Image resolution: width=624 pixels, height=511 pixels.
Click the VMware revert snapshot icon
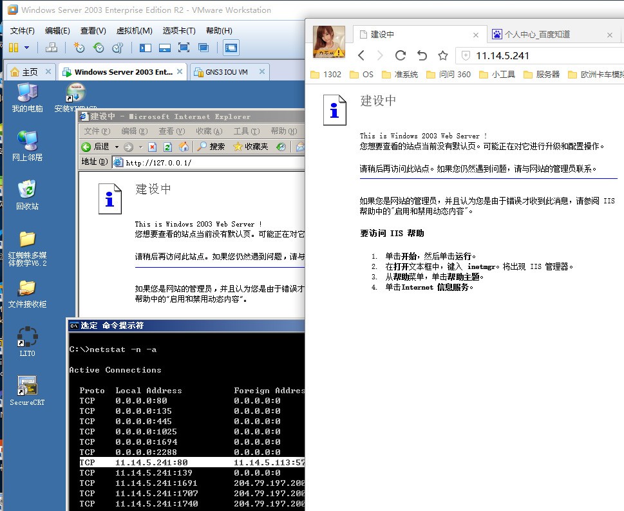tap(99, 48)
